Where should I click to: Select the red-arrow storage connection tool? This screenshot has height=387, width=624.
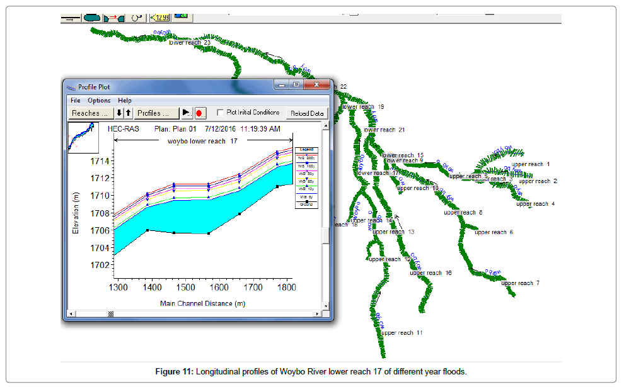114,18
